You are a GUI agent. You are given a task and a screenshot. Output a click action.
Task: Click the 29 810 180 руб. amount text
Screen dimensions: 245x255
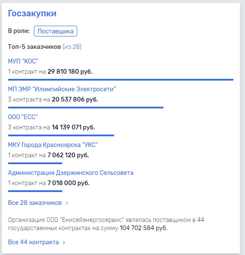click(70, 72)
